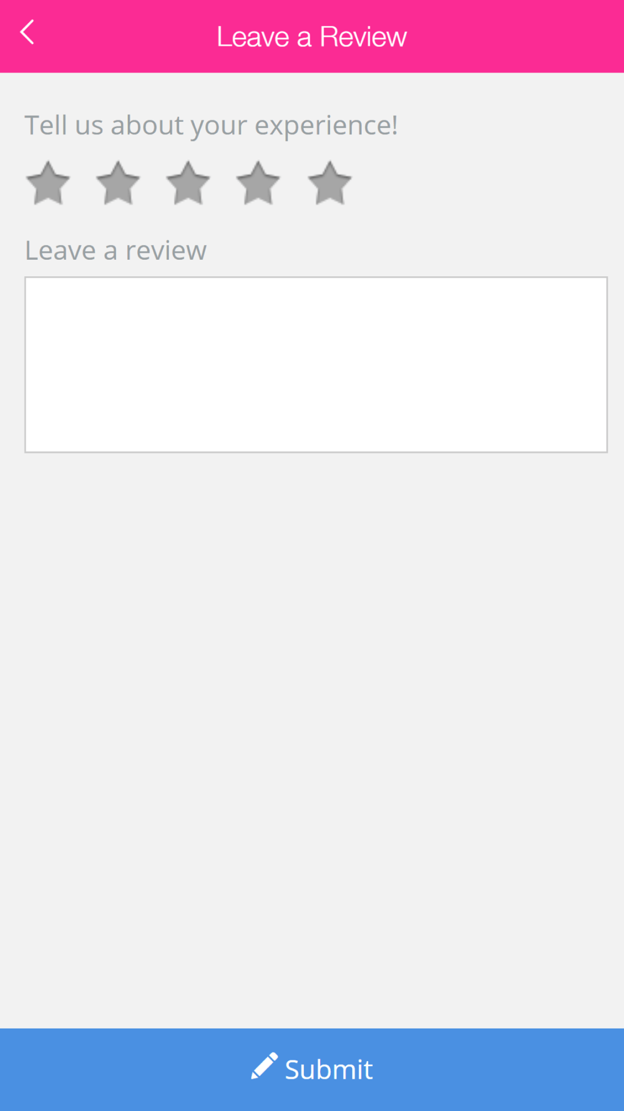The height and width of the screenshot is (1111, 624).
Task: Click the 'Leave a review' field label
Action: pyautogui.click(x=115, y=251)
